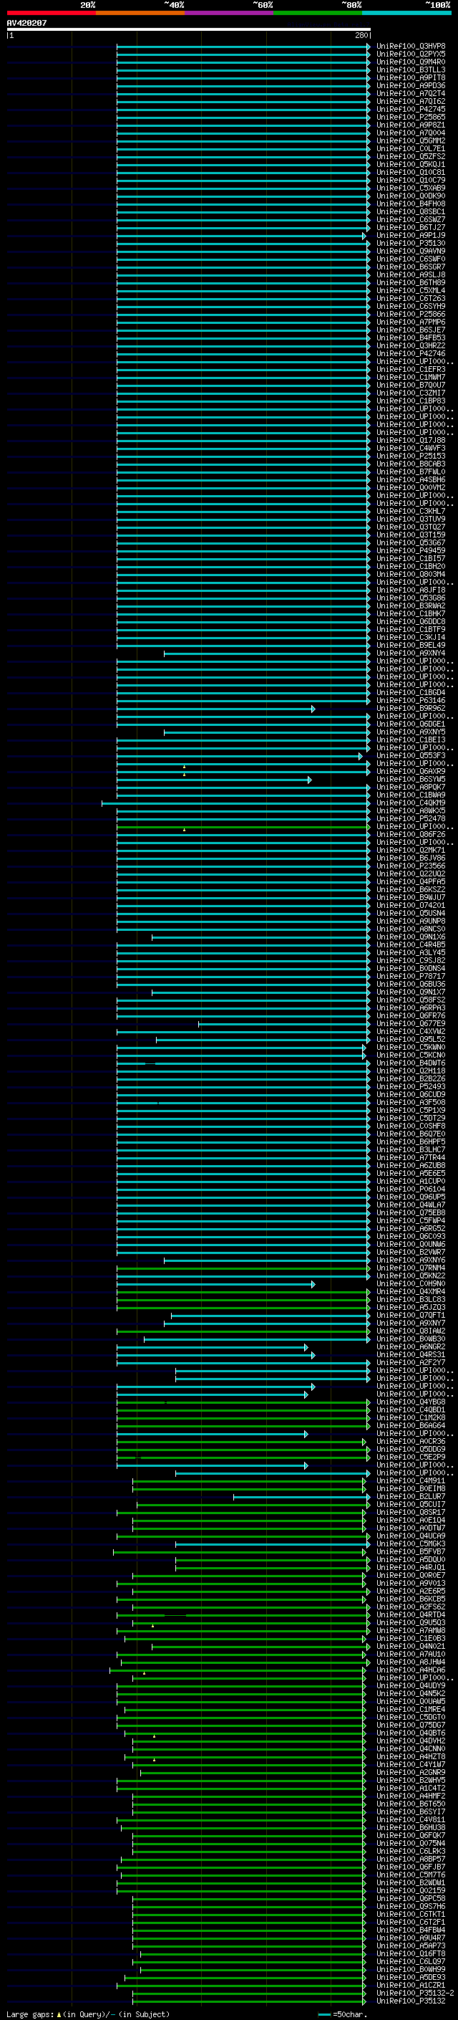Select the UniRef100_P52478 entry
This screenshot has height=2020, width=458.
[411, 818]
